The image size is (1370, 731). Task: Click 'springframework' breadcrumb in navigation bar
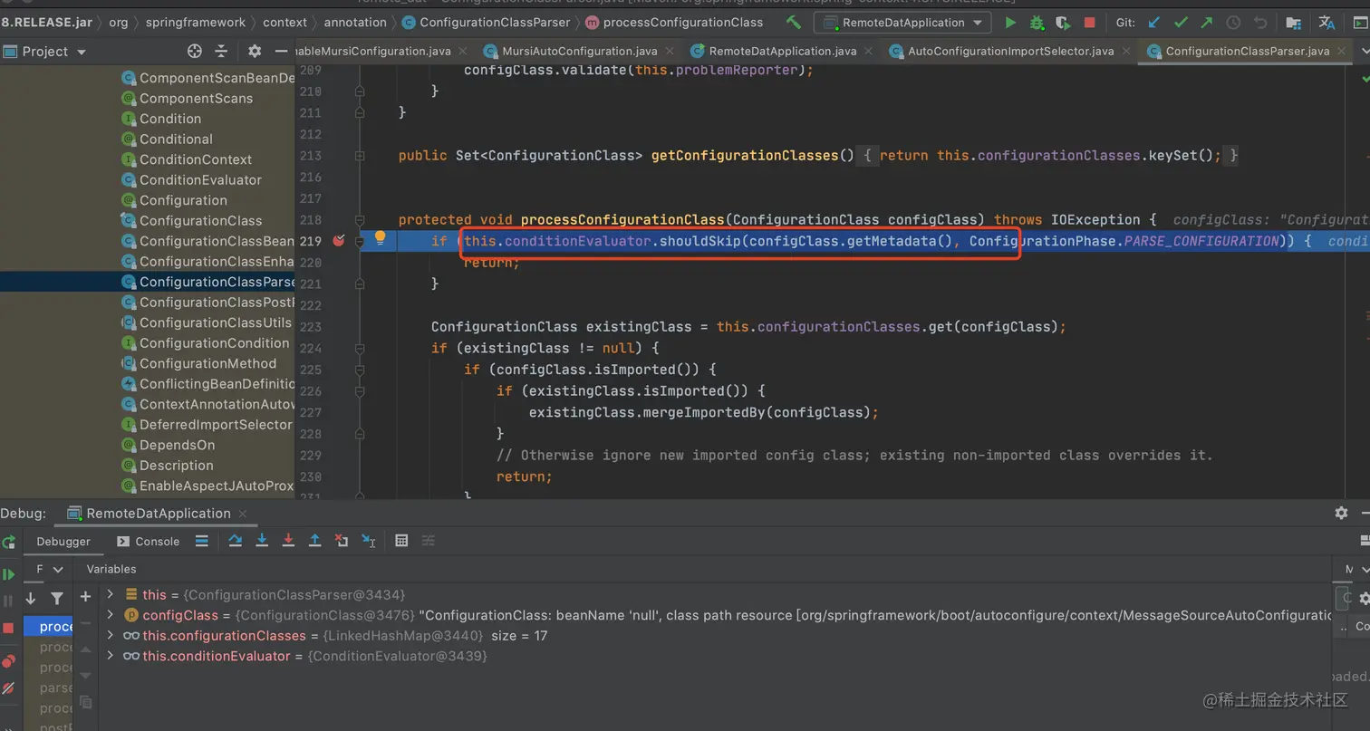[196, 22]
